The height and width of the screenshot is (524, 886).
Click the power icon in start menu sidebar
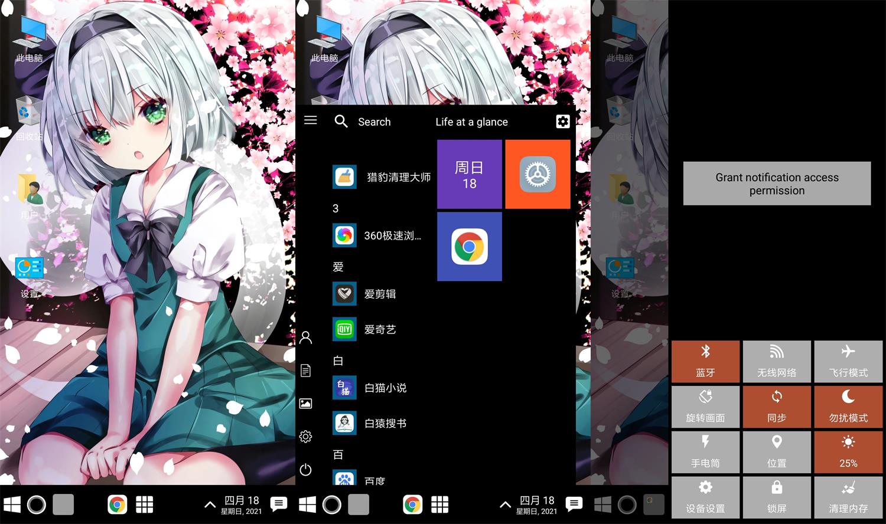tap(305, 470)
